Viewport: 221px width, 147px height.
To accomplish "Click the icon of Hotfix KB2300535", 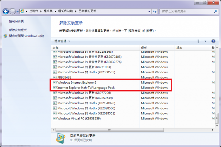I will pos(55,72).
